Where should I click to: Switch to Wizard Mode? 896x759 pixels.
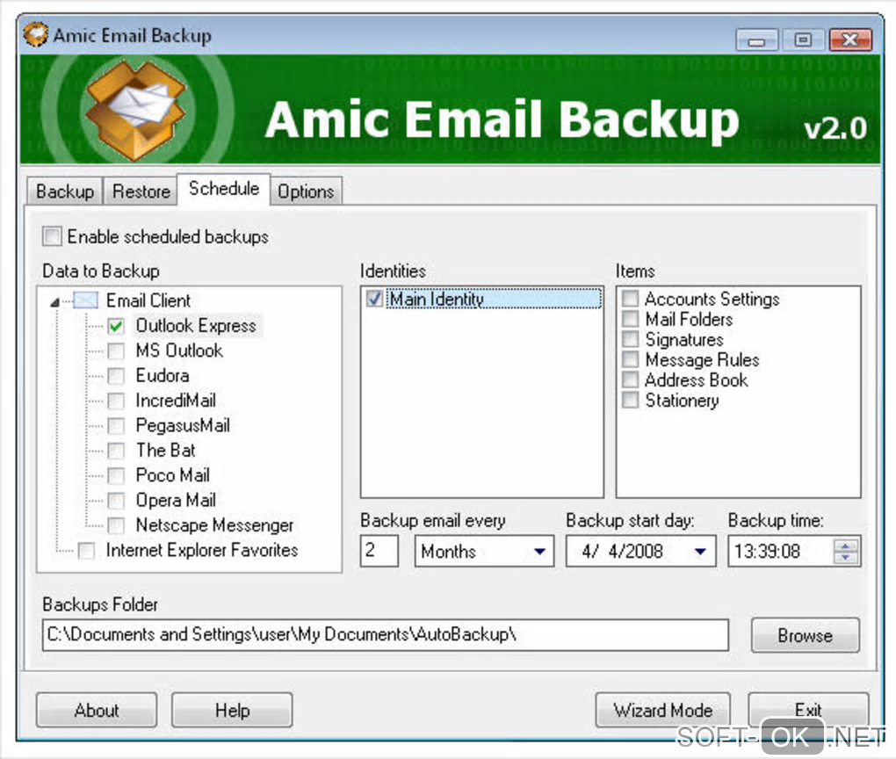coord(663,710)
